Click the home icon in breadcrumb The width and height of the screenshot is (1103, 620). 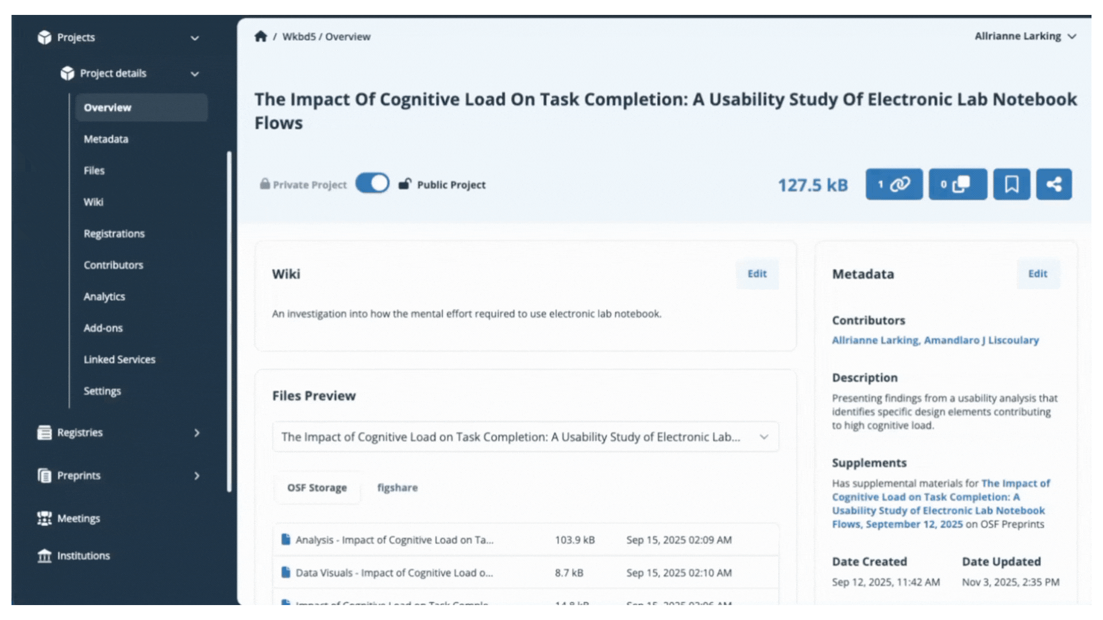(x=261, y=37)
